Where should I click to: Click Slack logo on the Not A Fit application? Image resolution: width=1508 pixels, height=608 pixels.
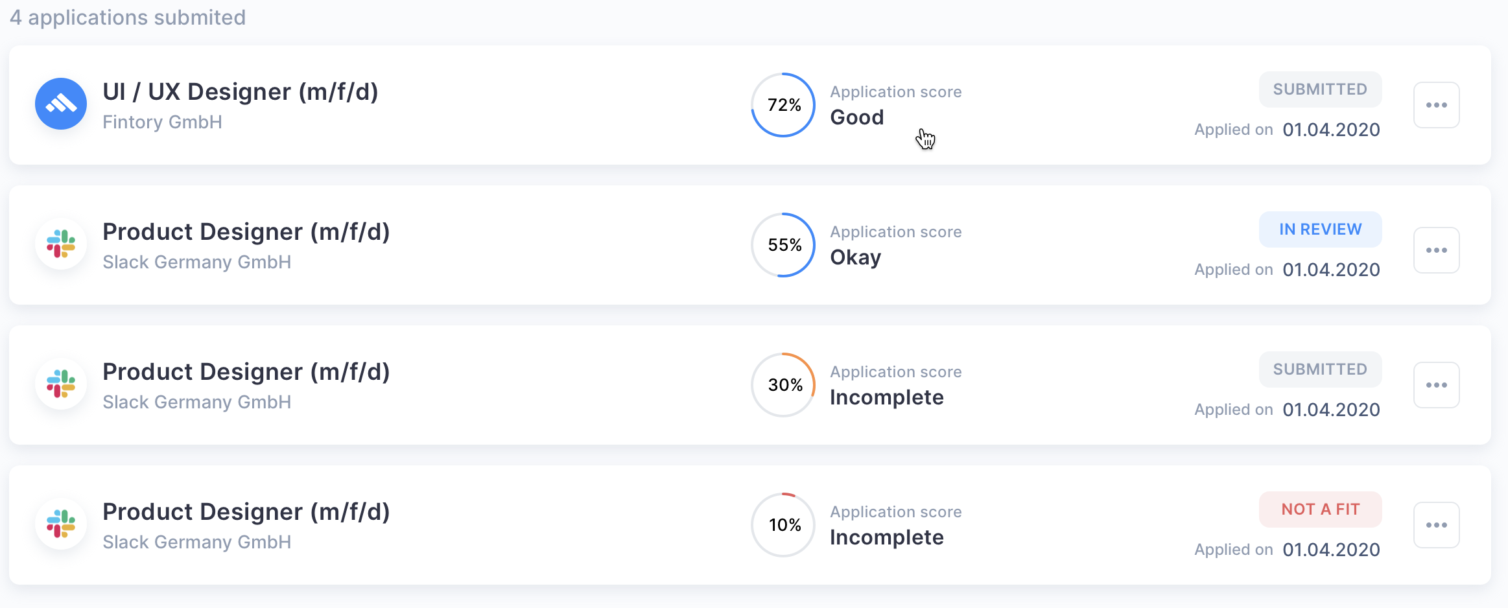(61, 524)
